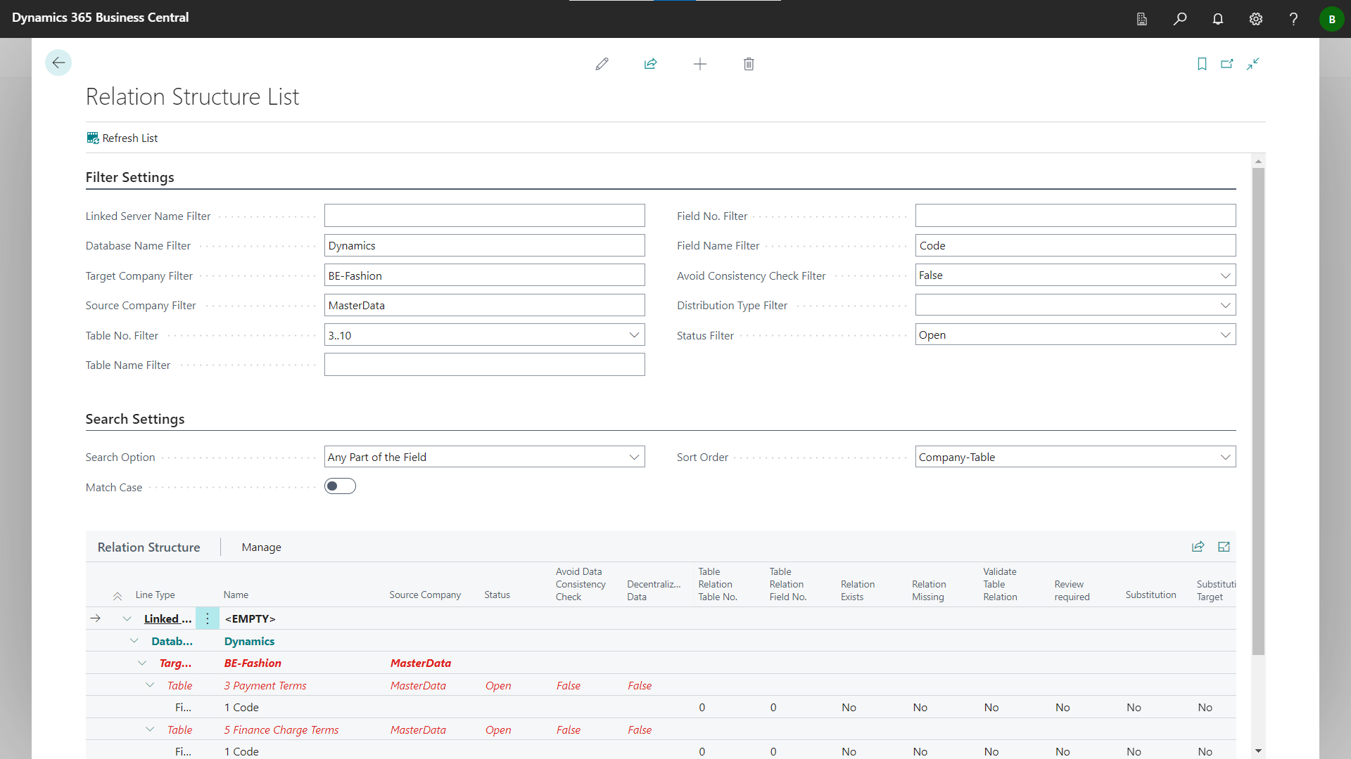
Task: Collapse the 5 Finance Charge Terms row
Action: pos(150,729)
